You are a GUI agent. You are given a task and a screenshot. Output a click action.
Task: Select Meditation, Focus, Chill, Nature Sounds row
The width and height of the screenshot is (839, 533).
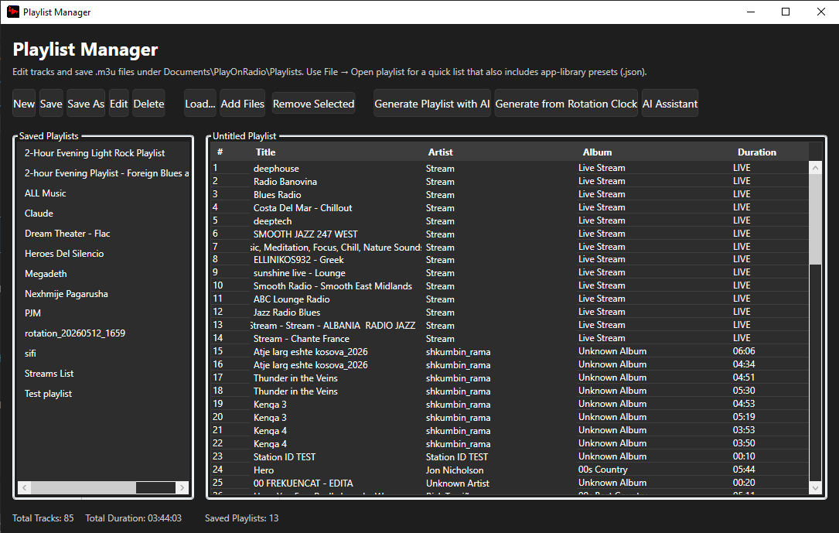click(x=510, y=247)
